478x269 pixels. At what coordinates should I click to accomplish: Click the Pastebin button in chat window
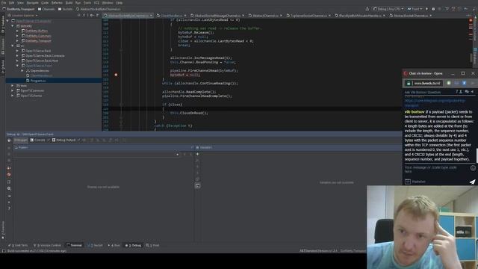coord(415,182)
